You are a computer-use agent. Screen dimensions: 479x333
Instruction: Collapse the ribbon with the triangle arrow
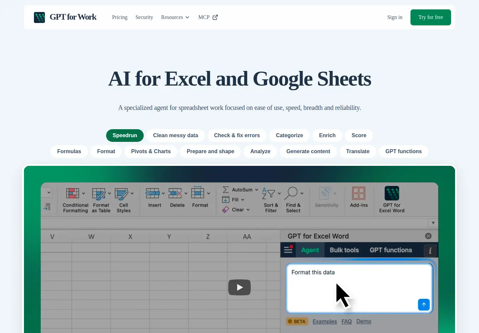coord(433,223)
